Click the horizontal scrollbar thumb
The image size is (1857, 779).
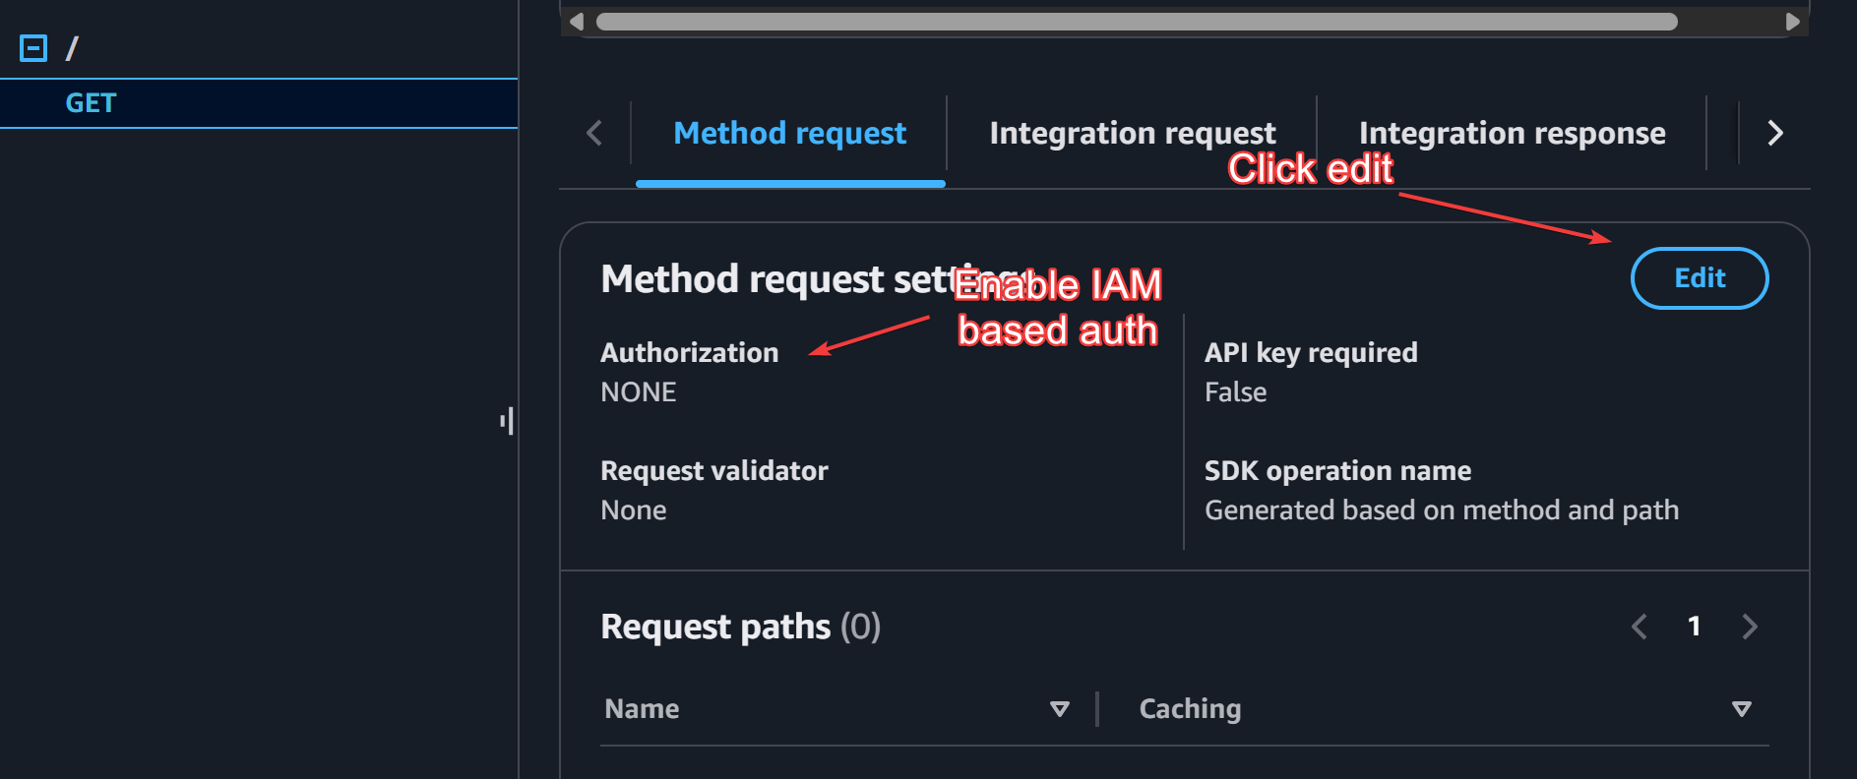point(1137,22)
